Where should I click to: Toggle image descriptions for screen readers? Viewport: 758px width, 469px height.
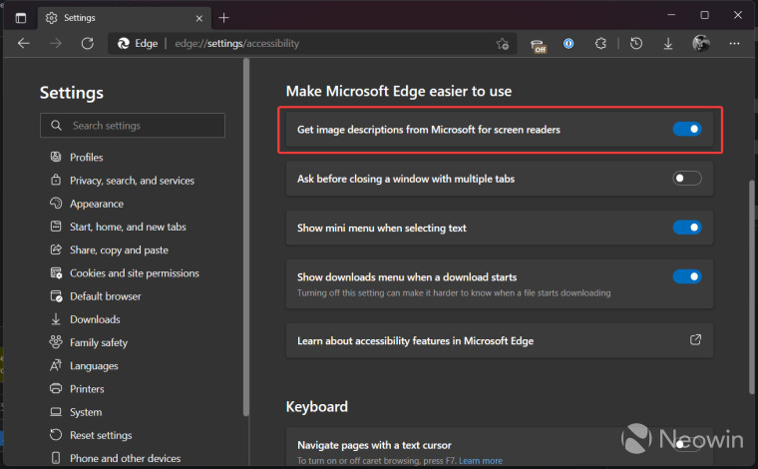coord(687,129)
